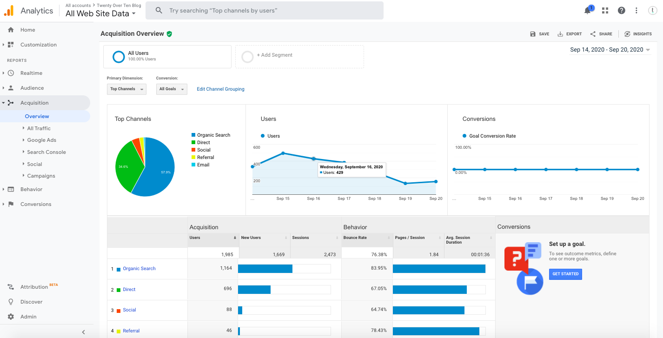Open the Top Channels primary dimension dropdown
The width and height of the screenshot is (663, 338).
[126, 89]
